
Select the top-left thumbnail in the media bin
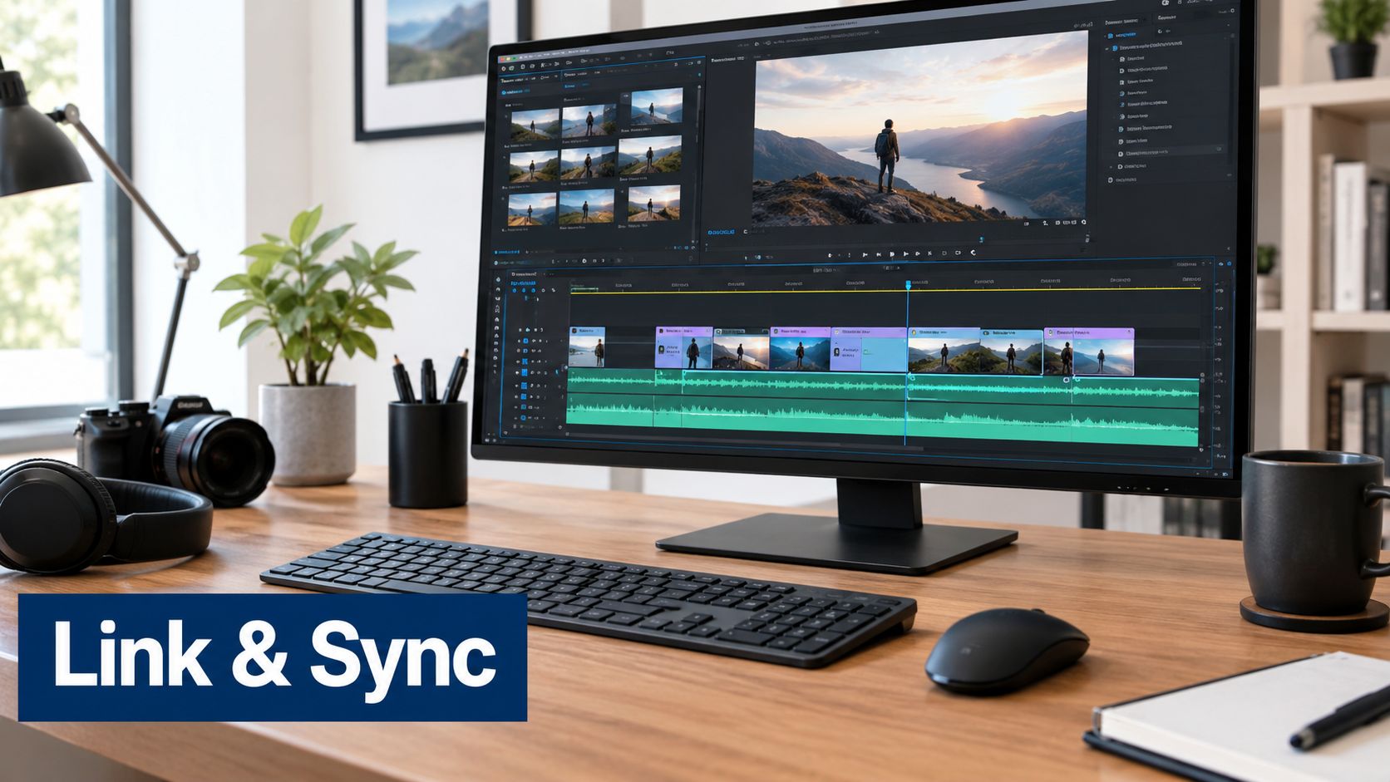535,125
